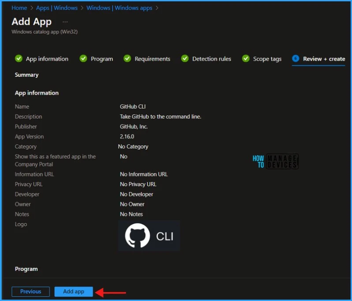Click the featured app value No

pos(124,156)
